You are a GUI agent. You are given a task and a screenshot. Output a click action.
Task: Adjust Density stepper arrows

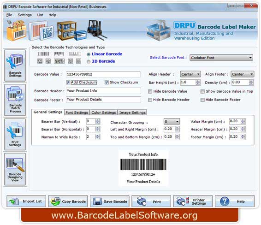(x=251, y=83)
